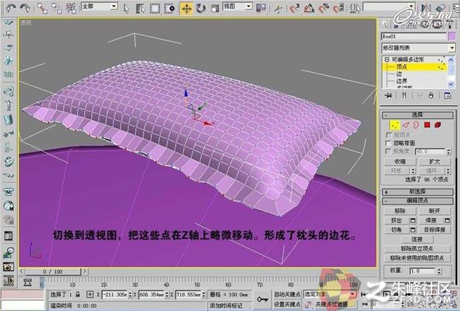Click the 目标焊接 target weld button
This screenshot has width=460, height=311.
(x=435, y=230)
